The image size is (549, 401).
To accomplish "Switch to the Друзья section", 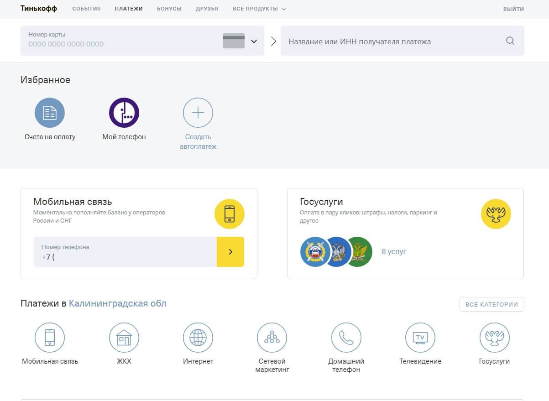I will coord(207,9).
